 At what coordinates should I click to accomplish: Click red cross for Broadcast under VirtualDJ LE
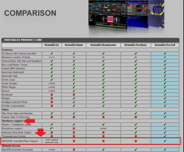pos(52,95)
